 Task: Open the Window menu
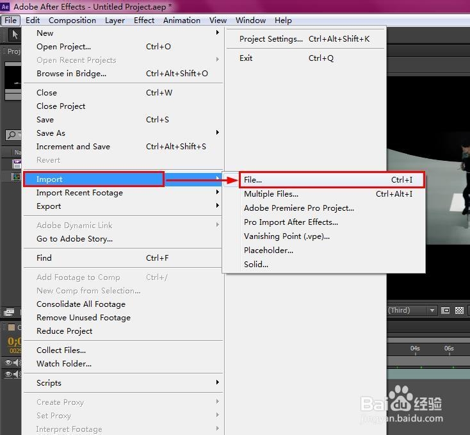click(250, 21)
